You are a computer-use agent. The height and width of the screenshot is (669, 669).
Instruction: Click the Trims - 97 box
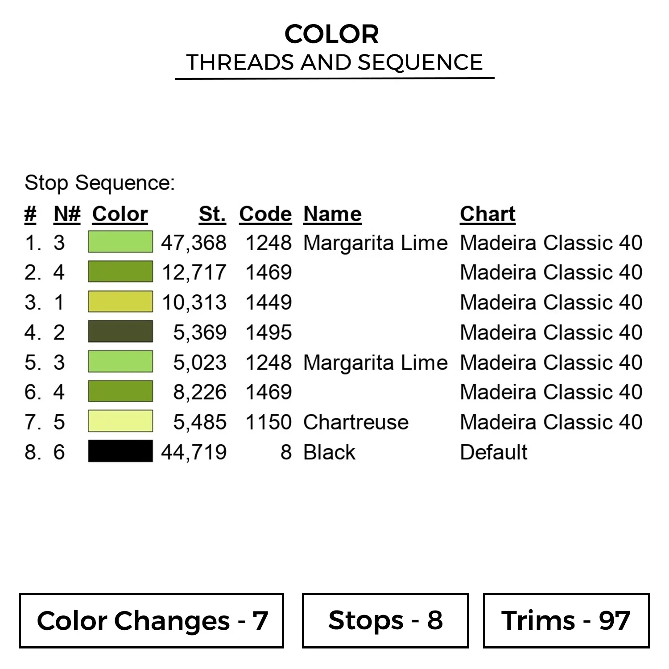(x=566, y=620)
